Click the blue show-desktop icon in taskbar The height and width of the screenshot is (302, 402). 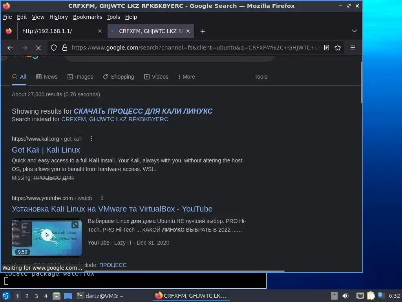point(68,296)
